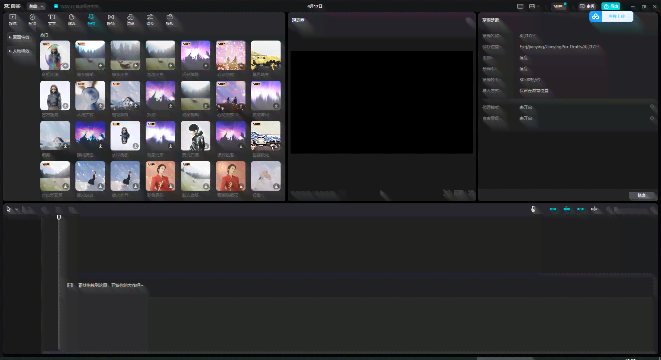The height and width of the screenshot is (360, 661).
Task: Open the 模板 templates panel
Action: coord(170,20)
